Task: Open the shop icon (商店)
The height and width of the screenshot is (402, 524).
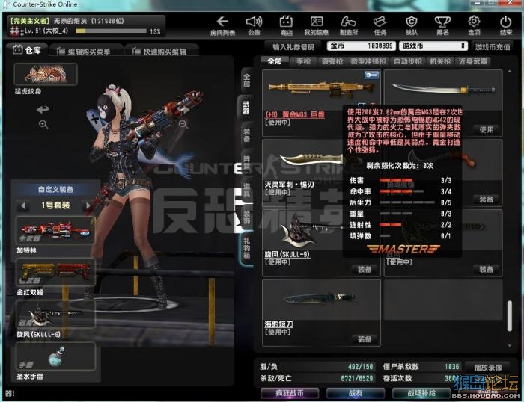Action: (x=286, y=22)
